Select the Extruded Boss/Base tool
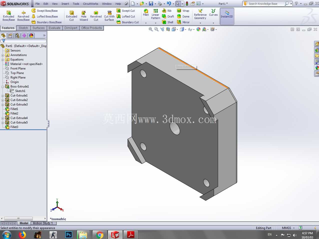319x239 pixels. (x=8, y=16)
